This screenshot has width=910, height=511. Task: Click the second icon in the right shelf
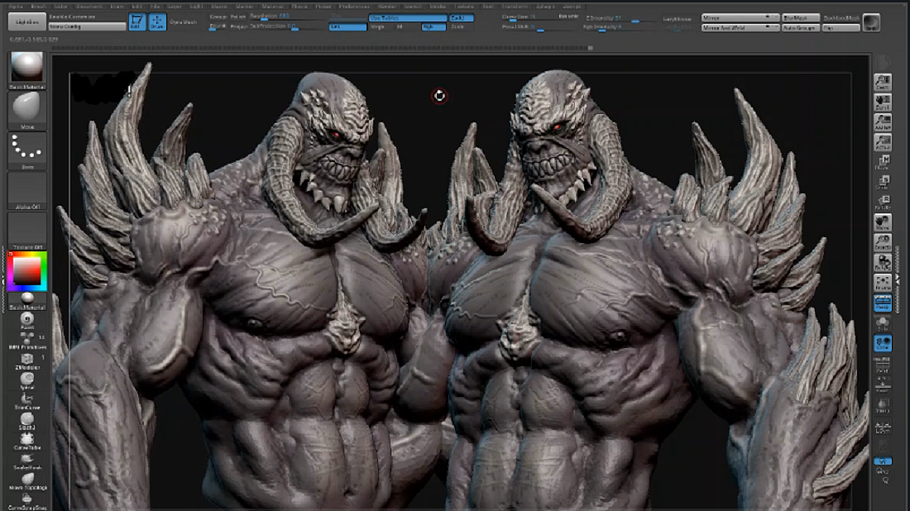[883, 102]
